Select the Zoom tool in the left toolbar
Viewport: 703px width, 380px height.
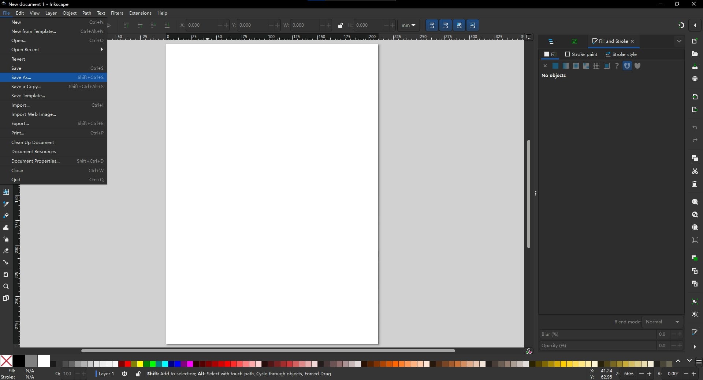tap(6, 286)
